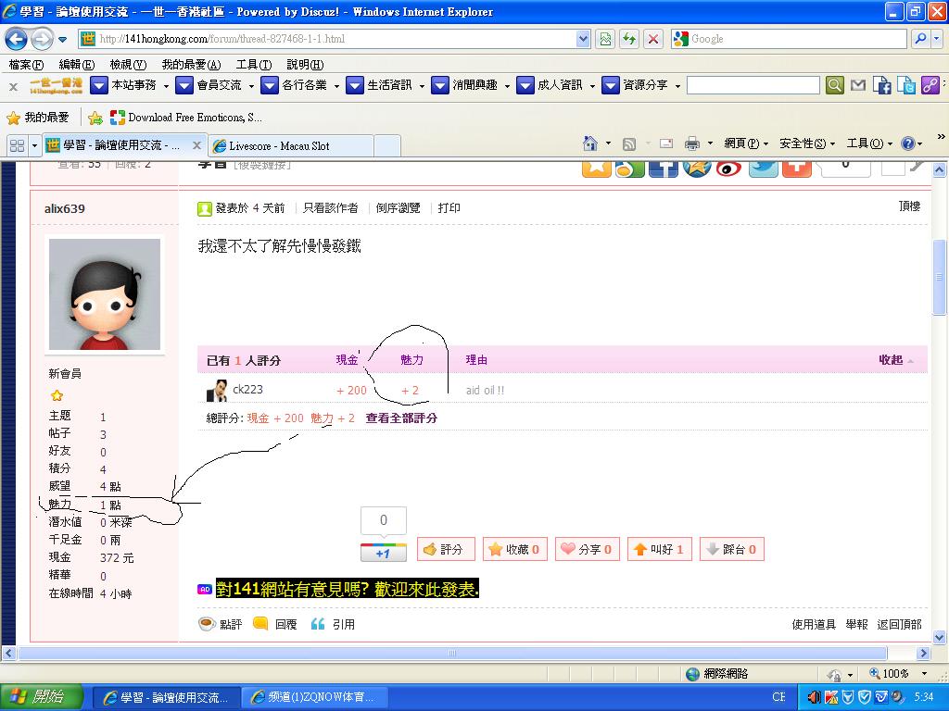The width and height of the screenshot is (949, 711).
Task: Click the printer icon in command bar
Action: point(691,143)
